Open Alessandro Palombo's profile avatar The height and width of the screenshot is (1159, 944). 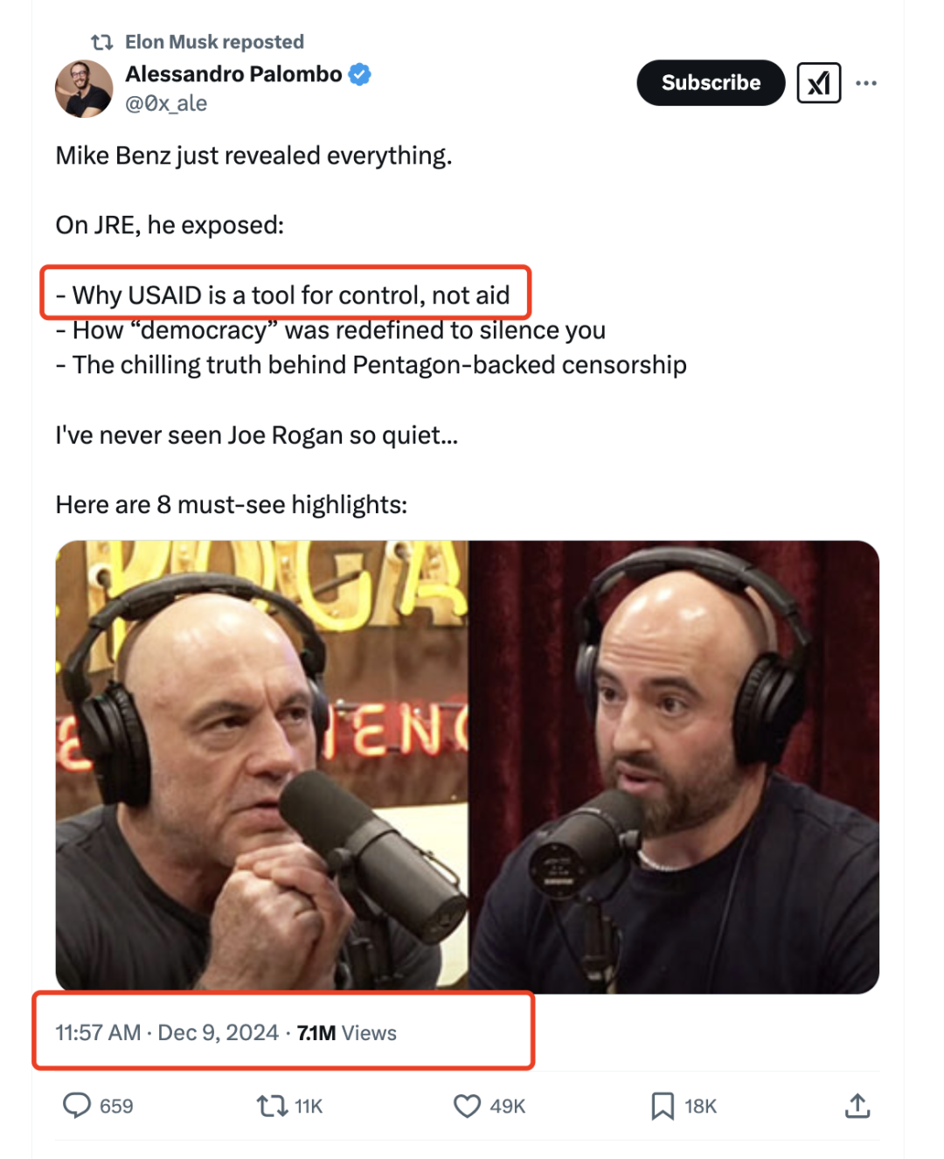tap(84, 88)
